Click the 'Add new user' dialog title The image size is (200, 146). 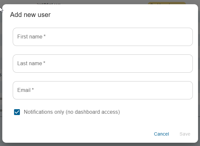(x=30, y=14)
